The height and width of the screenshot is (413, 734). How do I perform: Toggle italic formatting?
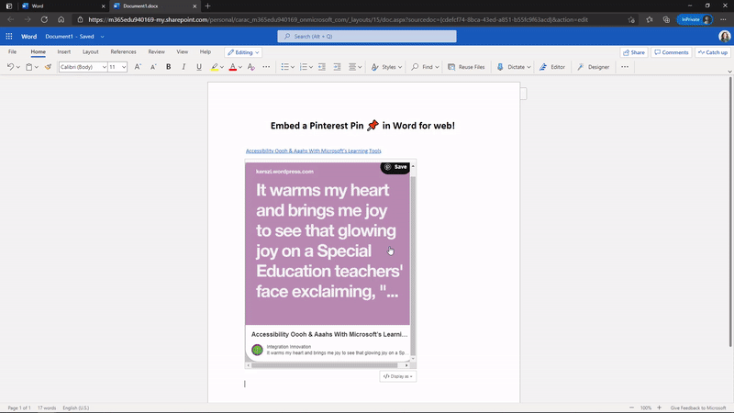(x=183, y=67)
